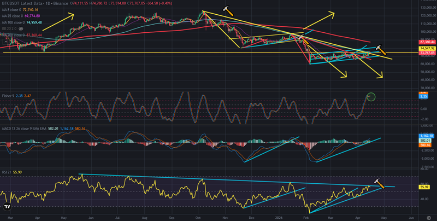Click the red 87,360.44 price label

427,42
